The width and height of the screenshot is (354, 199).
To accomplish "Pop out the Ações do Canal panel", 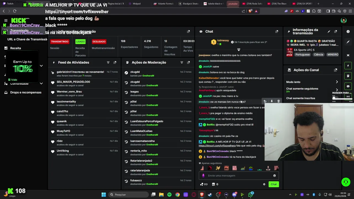I will 335,70.
